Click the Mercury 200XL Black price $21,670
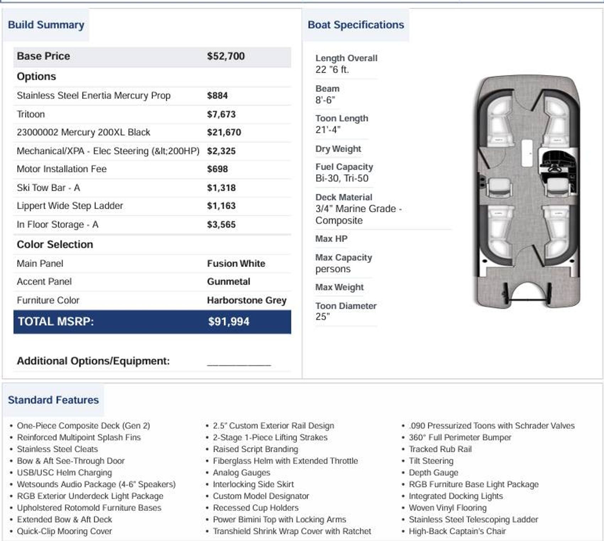Image resolution: width=604 pixels, height=541 pixels. click(x=224, y=132)
